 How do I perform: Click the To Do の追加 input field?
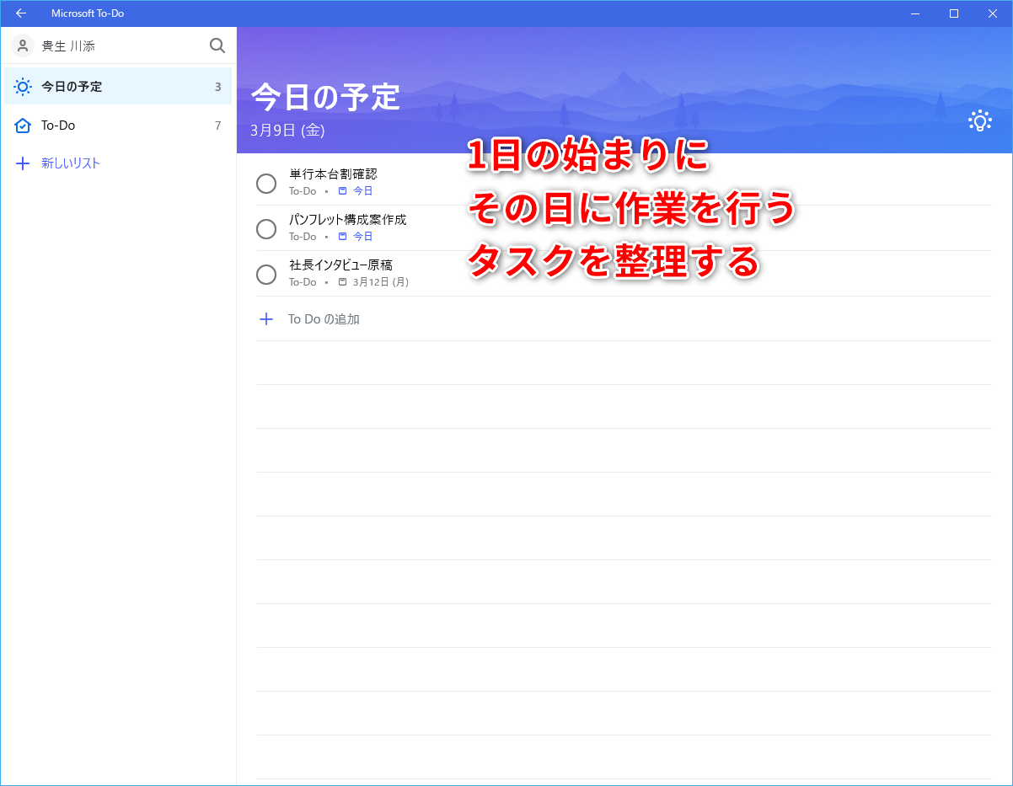624,319
